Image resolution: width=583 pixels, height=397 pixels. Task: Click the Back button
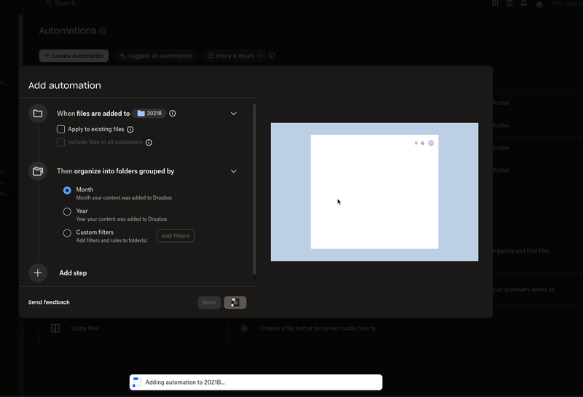point(209,302)
